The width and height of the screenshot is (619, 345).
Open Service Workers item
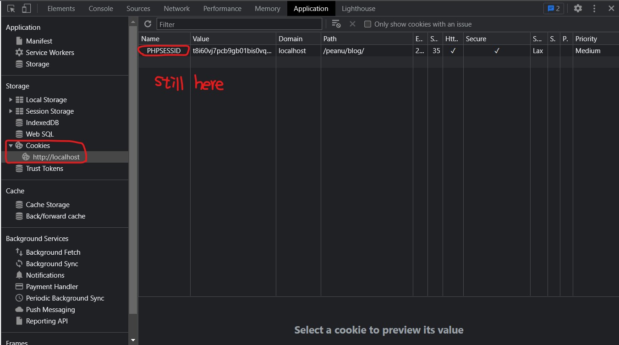(50, 52)
